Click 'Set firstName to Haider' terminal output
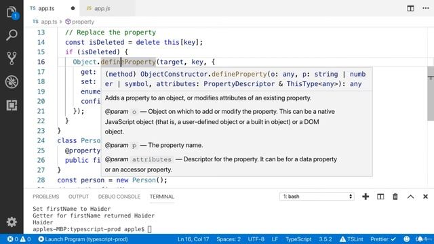Viewport: 434px width, 244px height. point(72,209)
